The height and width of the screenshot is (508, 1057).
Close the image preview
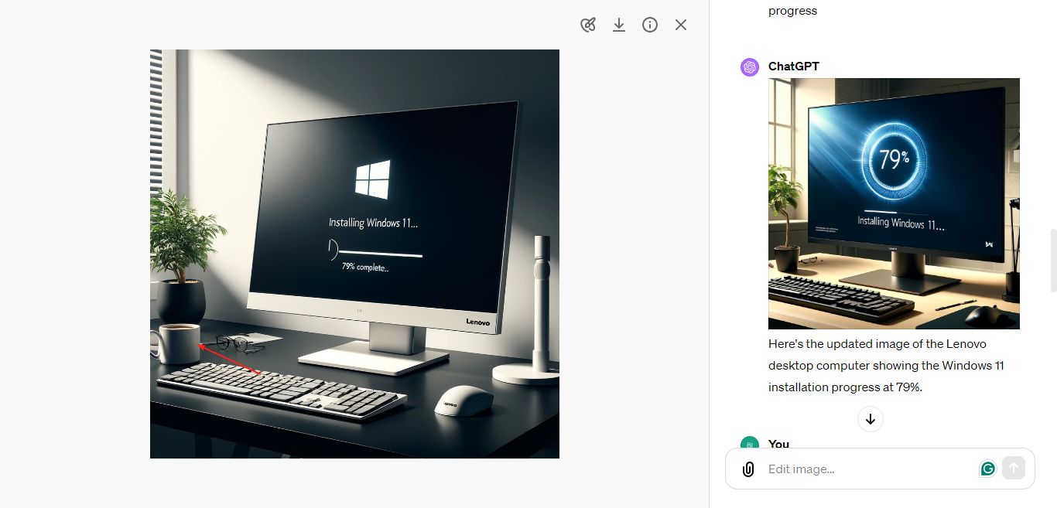click(x=681, y=25)
